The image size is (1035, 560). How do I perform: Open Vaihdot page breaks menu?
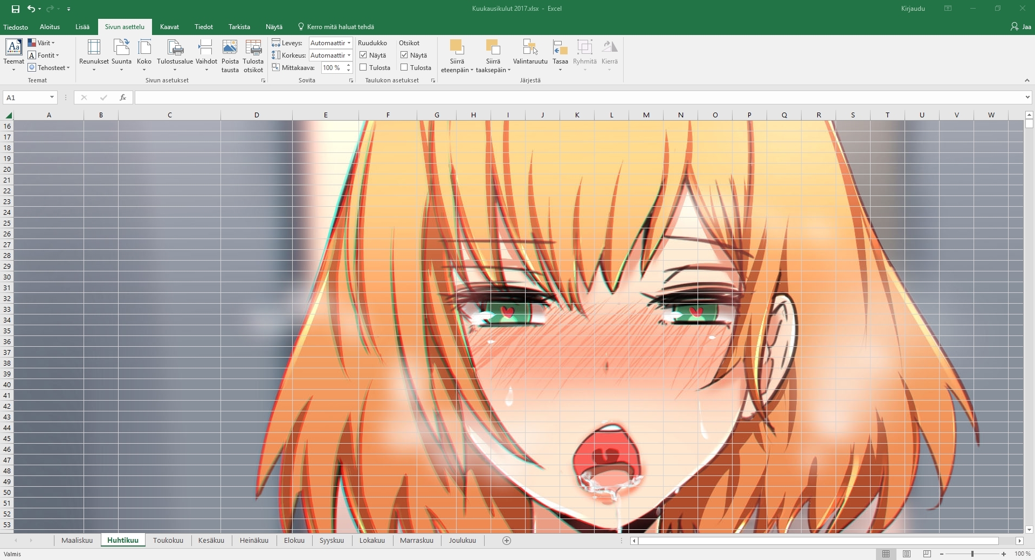point(206,55)
